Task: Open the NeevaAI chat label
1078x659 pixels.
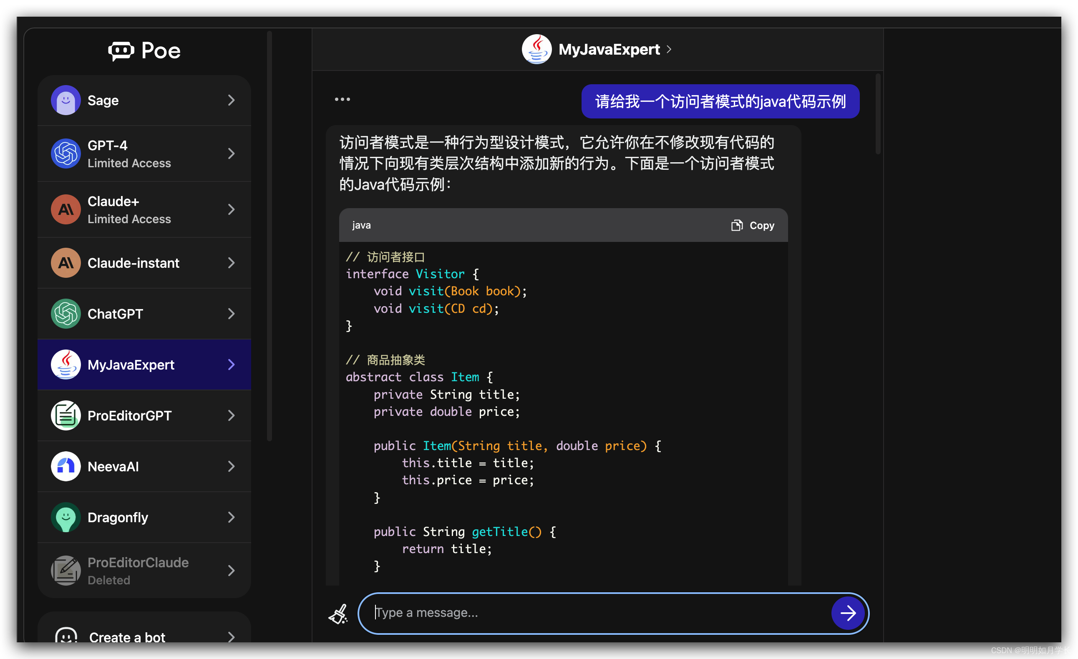Action: (113, 466)
